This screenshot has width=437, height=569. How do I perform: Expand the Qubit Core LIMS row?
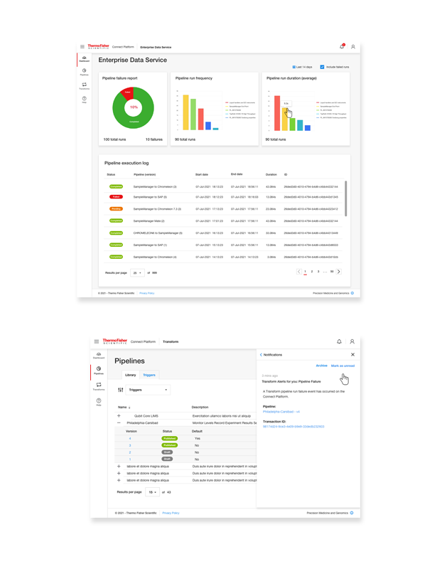(119, 415)
